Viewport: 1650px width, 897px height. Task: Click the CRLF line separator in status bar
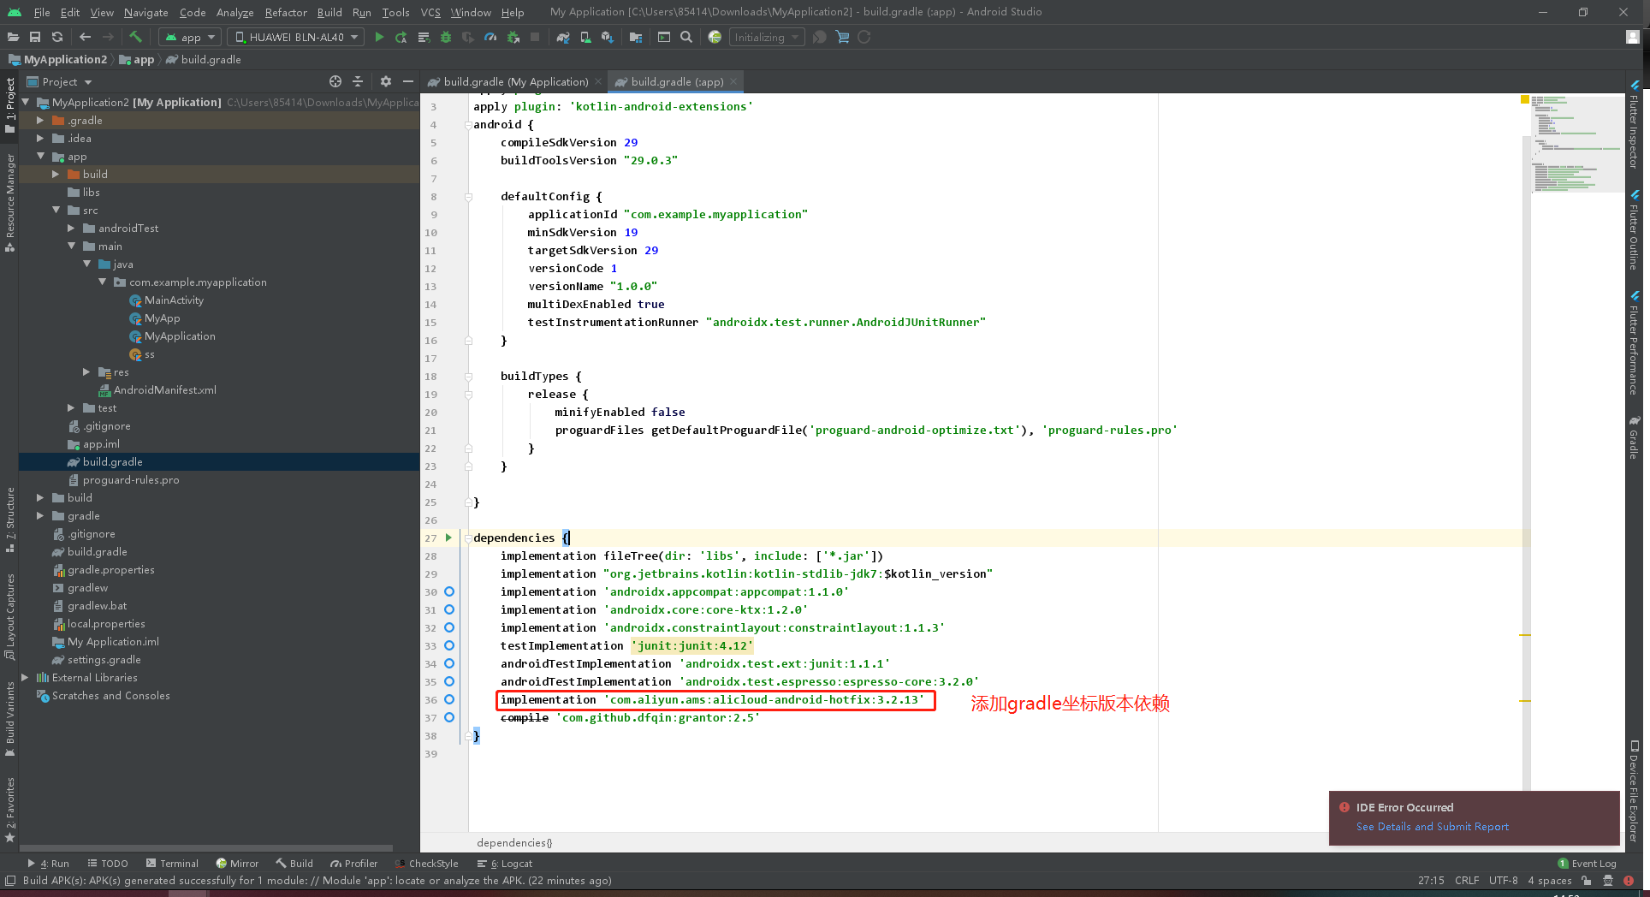click(1467, 880)
